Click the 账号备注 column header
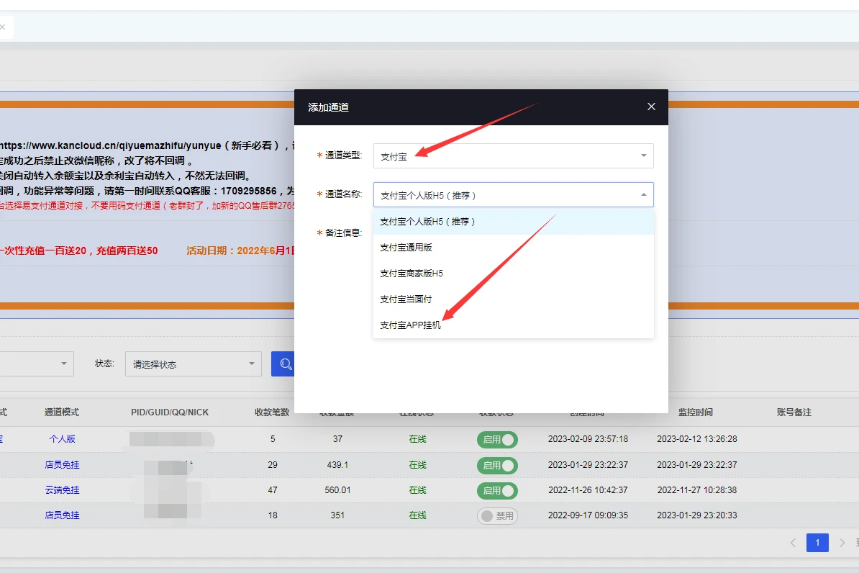This screenshot has height=573, width=859. tap(794, 412)
